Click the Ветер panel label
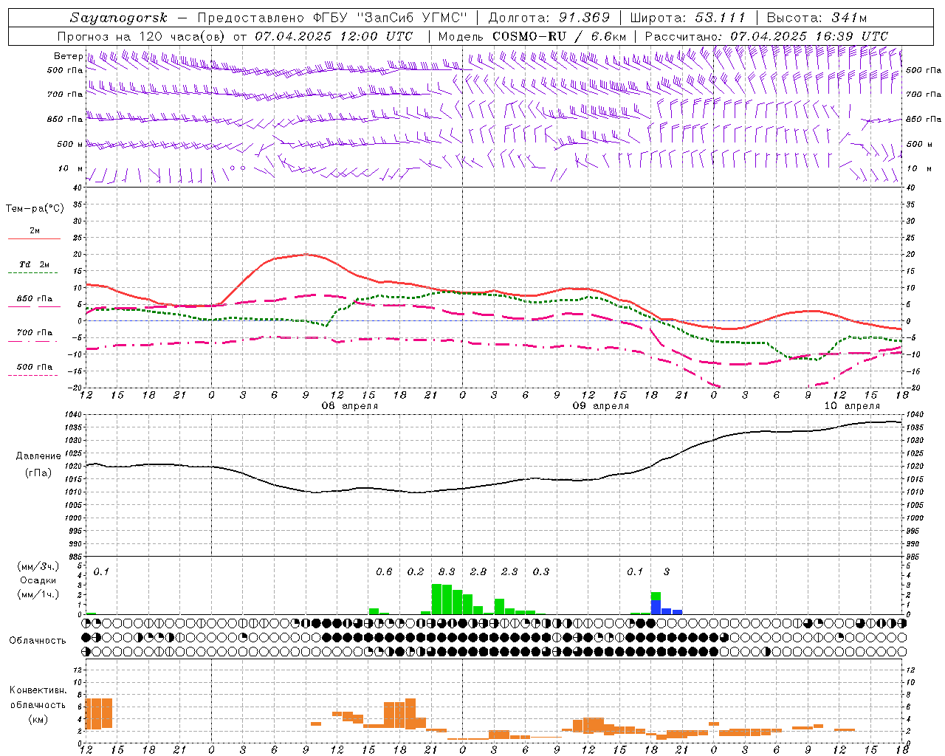Image resolution: width=945 pixels, height=756 pixels. coord(68,56)
